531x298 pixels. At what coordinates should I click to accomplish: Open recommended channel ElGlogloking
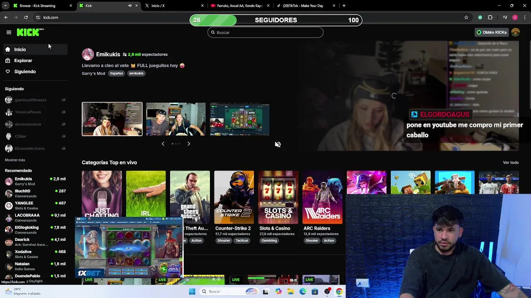[x=35, y=230]
